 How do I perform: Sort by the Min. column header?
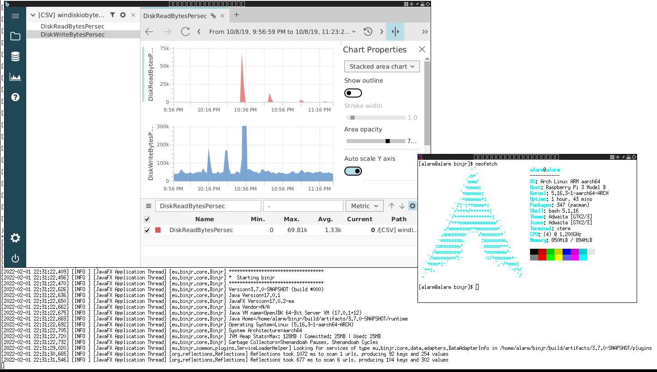point(258,219)
